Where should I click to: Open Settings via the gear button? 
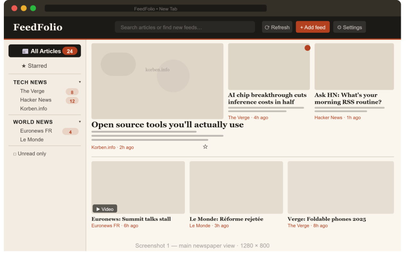click(x=349, y=27)
